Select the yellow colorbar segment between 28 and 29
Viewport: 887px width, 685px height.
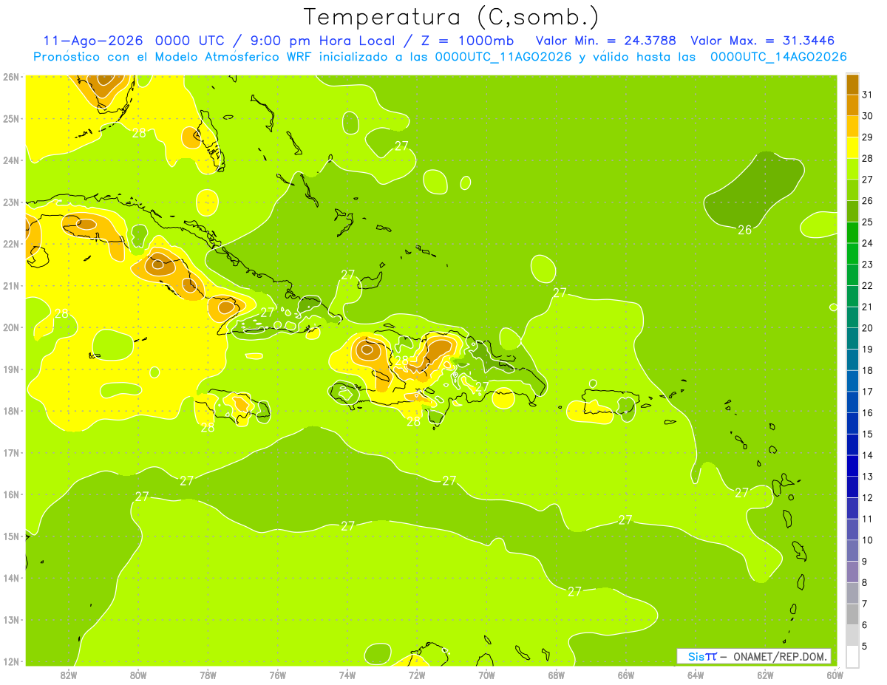pos(852,147)
